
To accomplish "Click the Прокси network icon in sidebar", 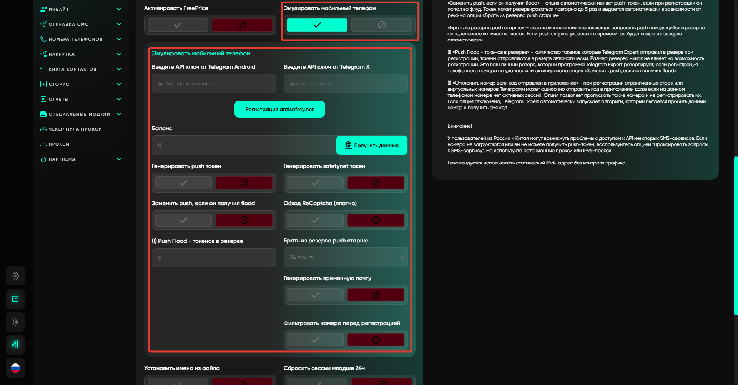I will point(43,144).
